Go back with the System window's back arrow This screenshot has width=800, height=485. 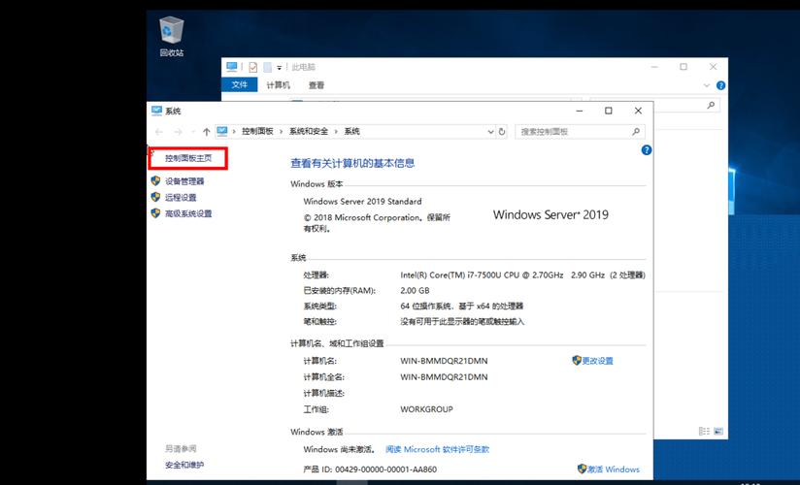click(x=158, y=132)
